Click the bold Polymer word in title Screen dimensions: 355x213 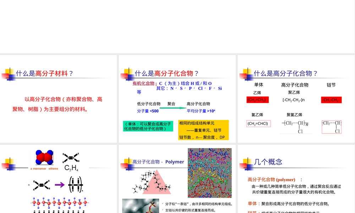point(175,162)
